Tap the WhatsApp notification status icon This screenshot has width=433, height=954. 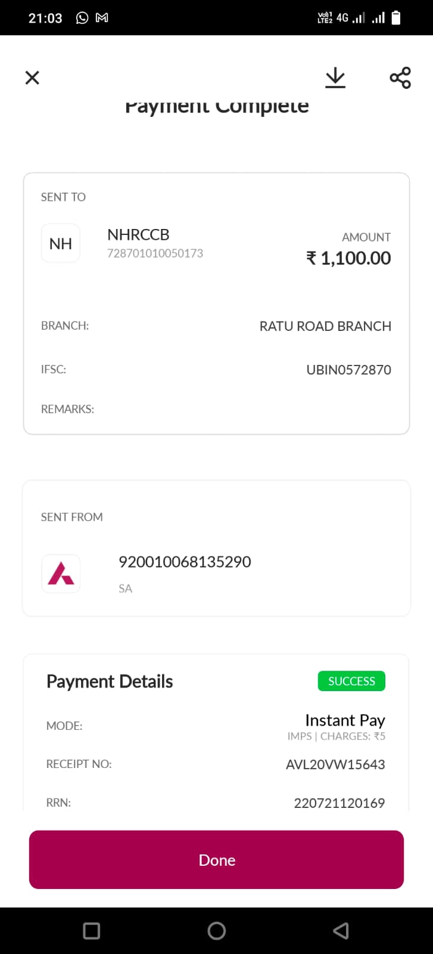(x=82, y=18)
